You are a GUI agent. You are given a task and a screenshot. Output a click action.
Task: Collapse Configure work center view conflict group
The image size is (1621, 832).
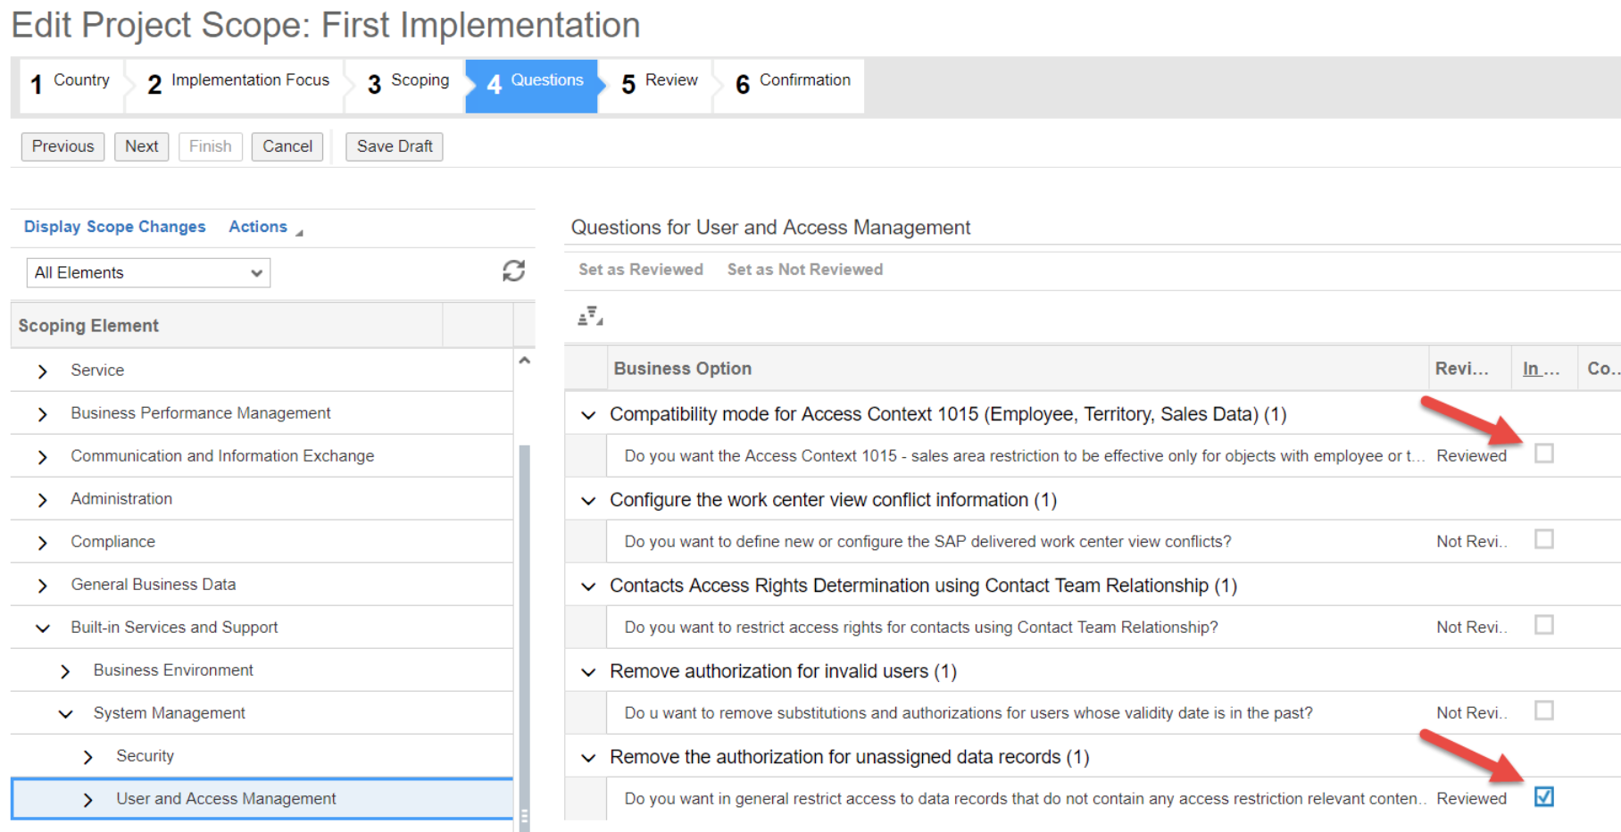click(587, 501)
